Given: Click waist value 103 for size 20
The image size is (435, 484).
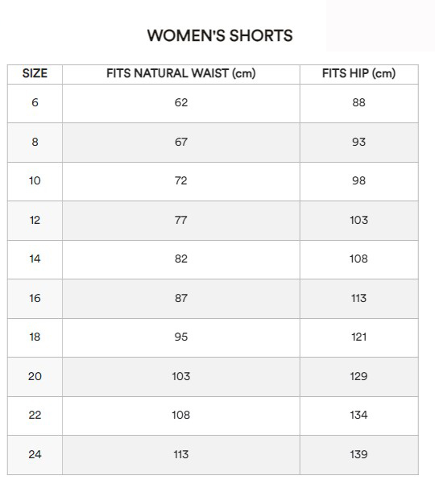Looking at the screenshot, I should pos(181,376).
